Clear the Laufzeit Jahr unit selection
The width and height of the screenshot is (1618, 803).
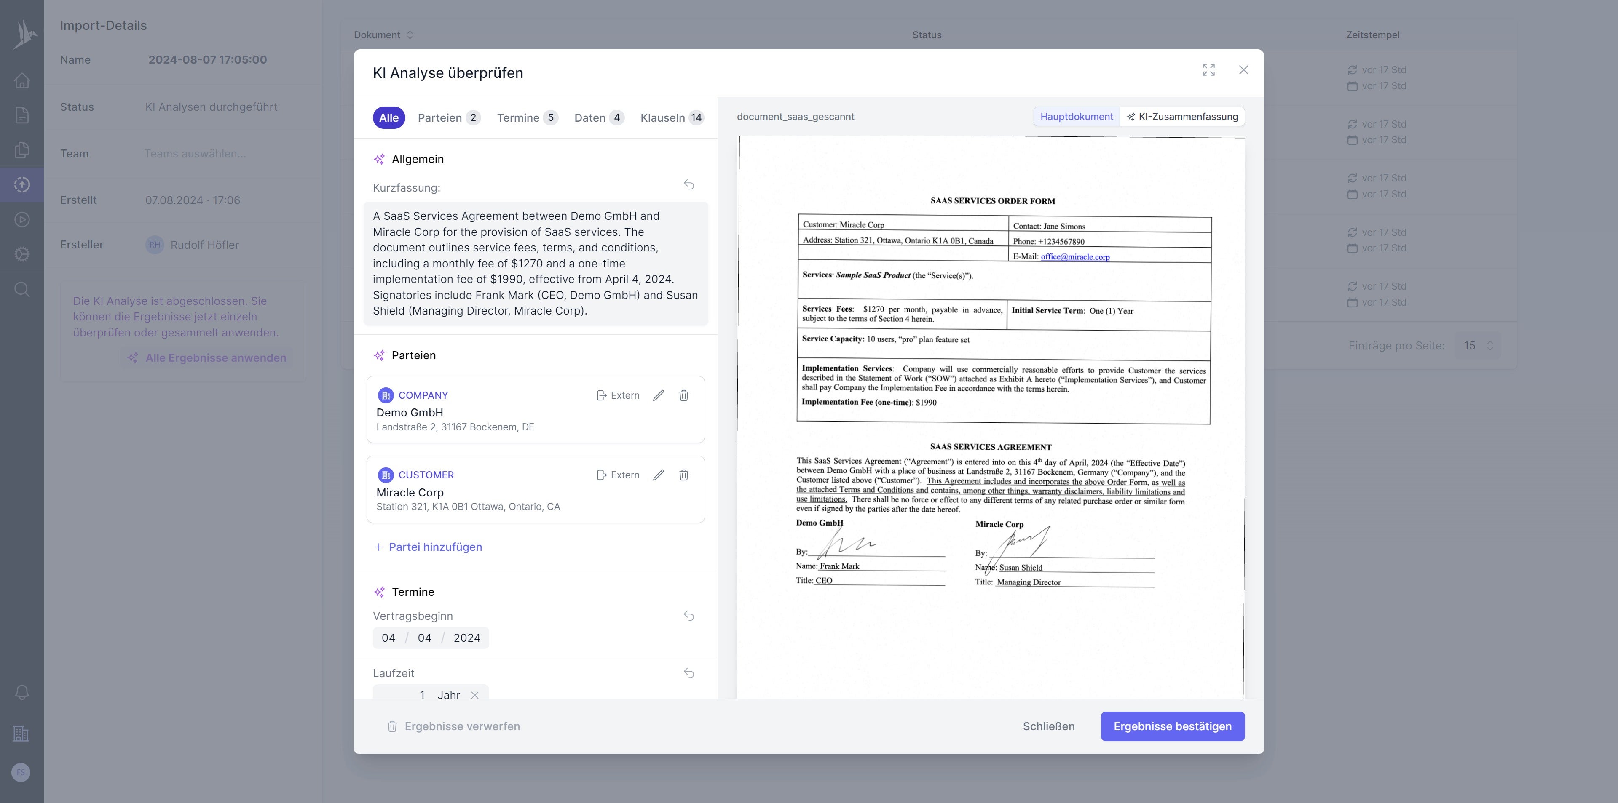(475, 694)
